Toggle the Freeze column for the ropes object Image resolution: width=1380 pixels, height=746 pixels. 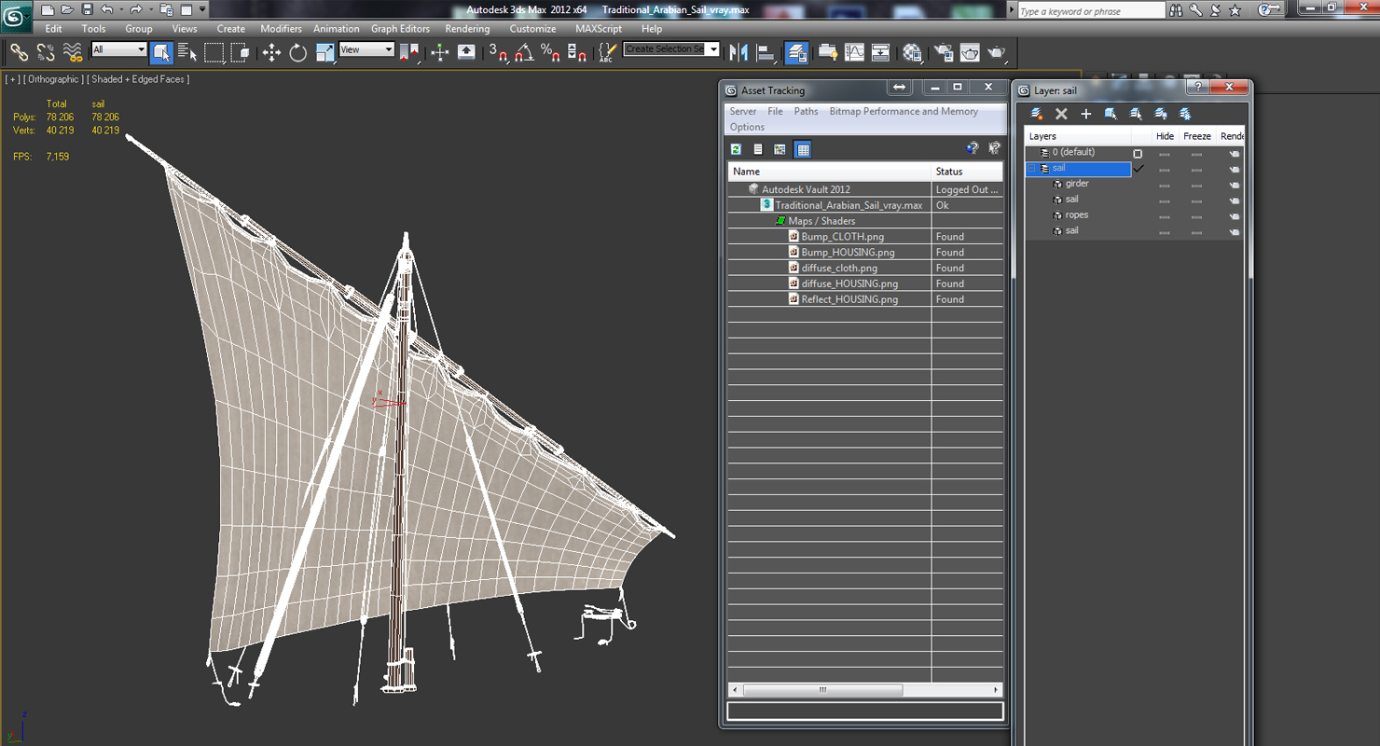1196,216
